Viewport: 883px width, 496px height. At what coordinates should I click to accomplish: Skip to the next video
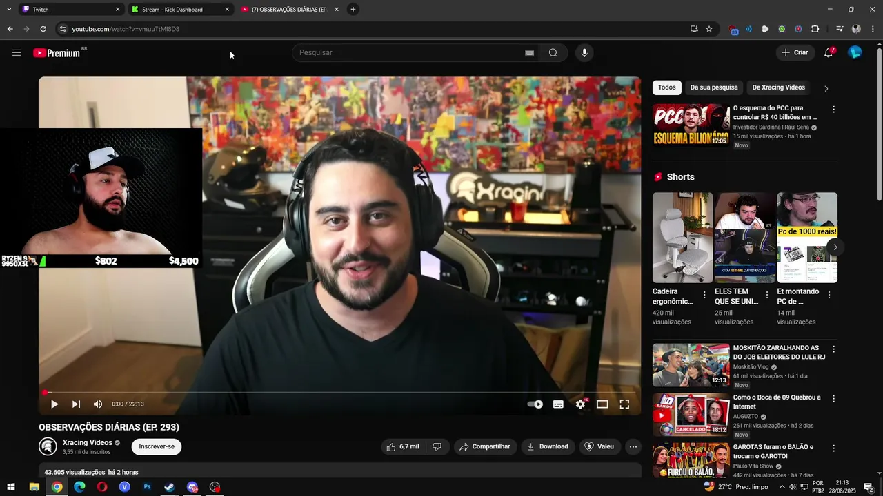[x=76, y=404]
